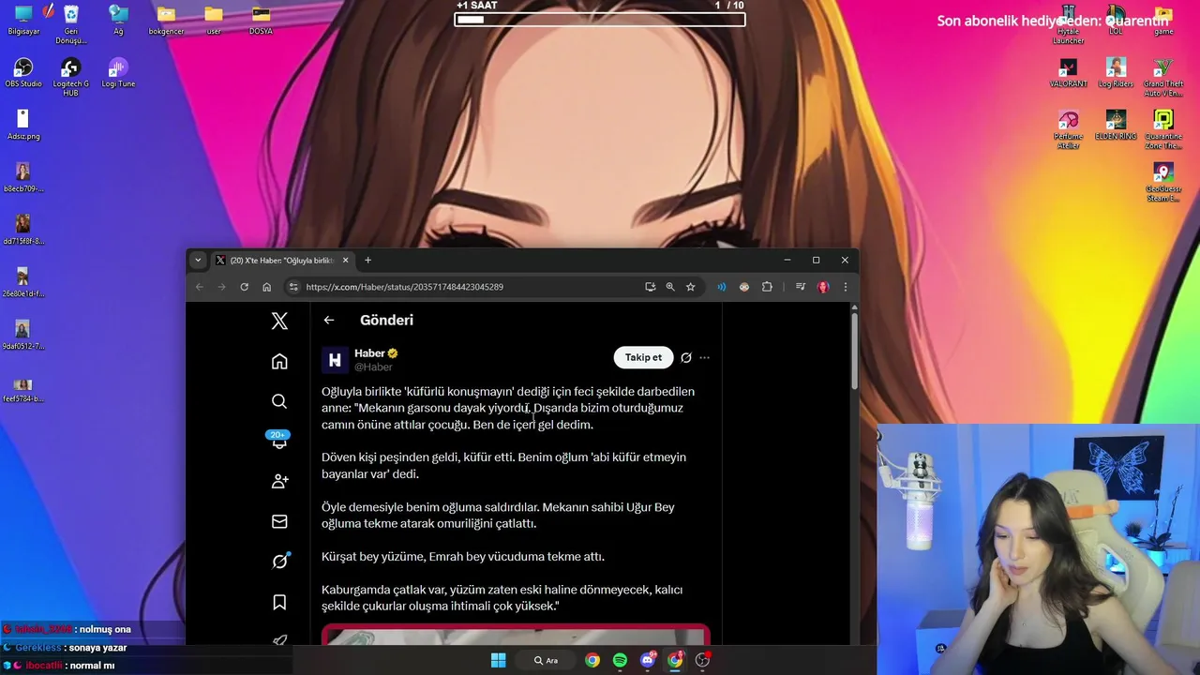Open the Haber profile avatar

coord(335,360)
